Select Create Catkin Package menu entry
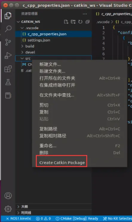 pos(62,163)
